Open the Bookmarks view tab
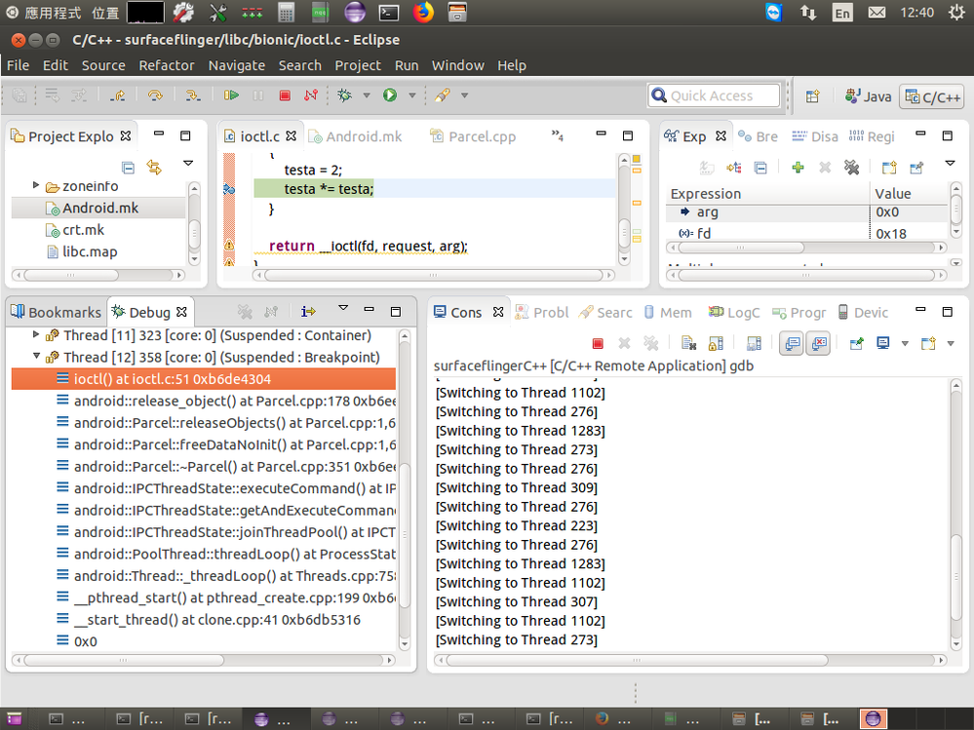 (56, 312)
